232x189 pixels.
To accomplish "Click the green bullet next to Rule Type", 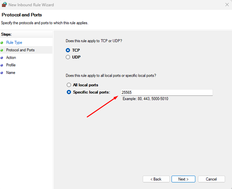I will tap(2, 43).
